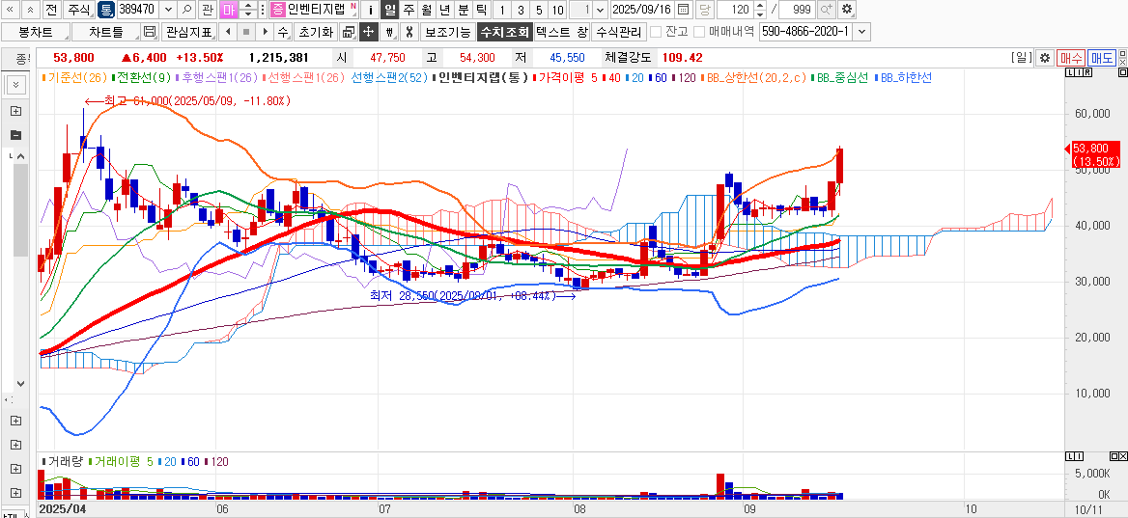Switch to monthly chart with 월 tab
The image size is (1128, 518).
point(427,10)
